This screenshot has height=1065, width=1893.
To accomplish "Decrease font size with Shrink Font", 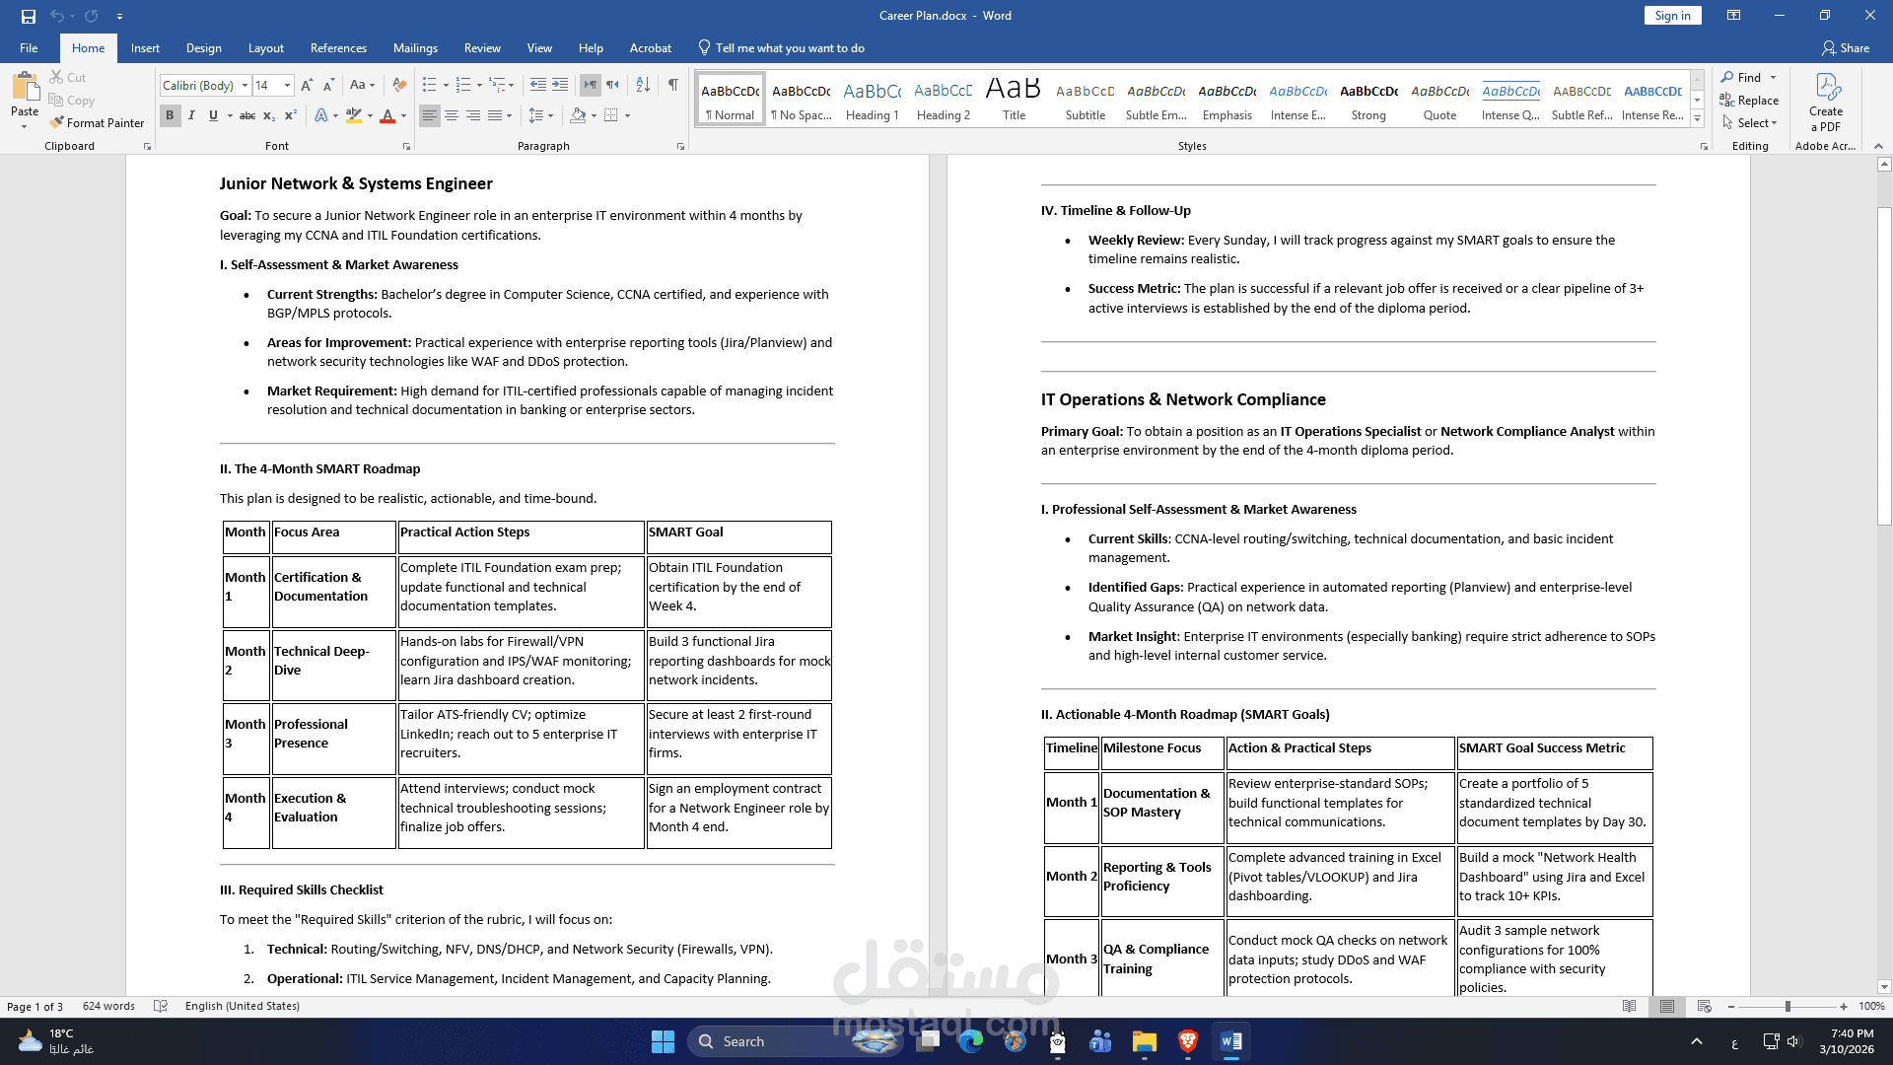I will pos(328,86).
